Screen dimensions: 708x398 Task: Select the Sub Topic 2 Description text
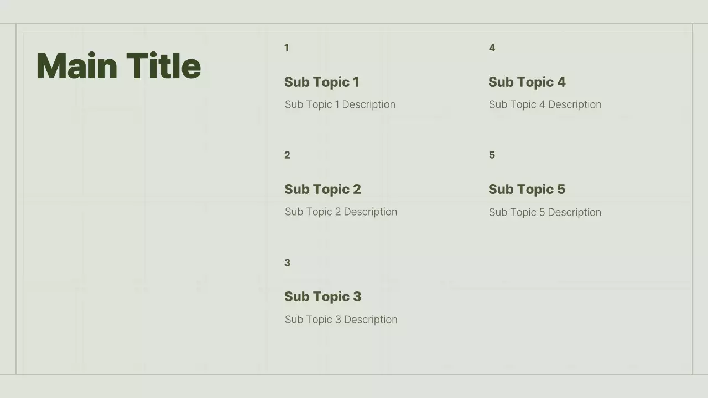pyautogui.click(x=341, y=212)
